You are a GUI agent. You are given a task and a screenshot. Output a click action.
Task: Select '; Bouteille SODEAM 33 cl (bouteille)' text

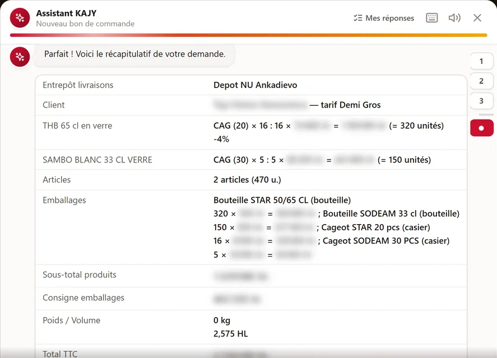[389, 214]
